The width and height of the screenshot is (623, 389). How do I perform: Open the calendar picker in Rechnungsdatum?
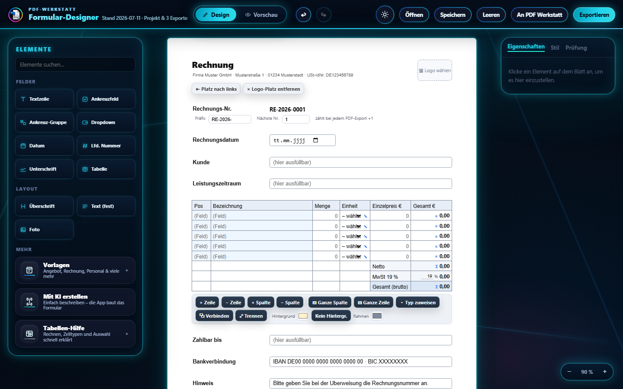(315, 140)
